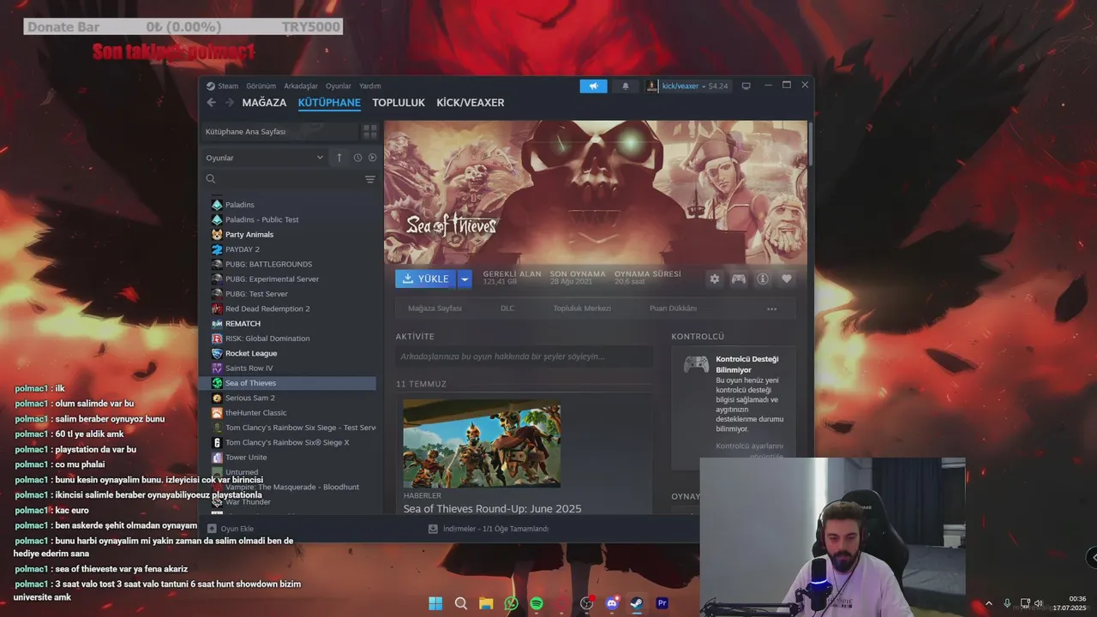Click the downloads status icon
This screenshot has height=617, width=1097.
coord(434,529)
